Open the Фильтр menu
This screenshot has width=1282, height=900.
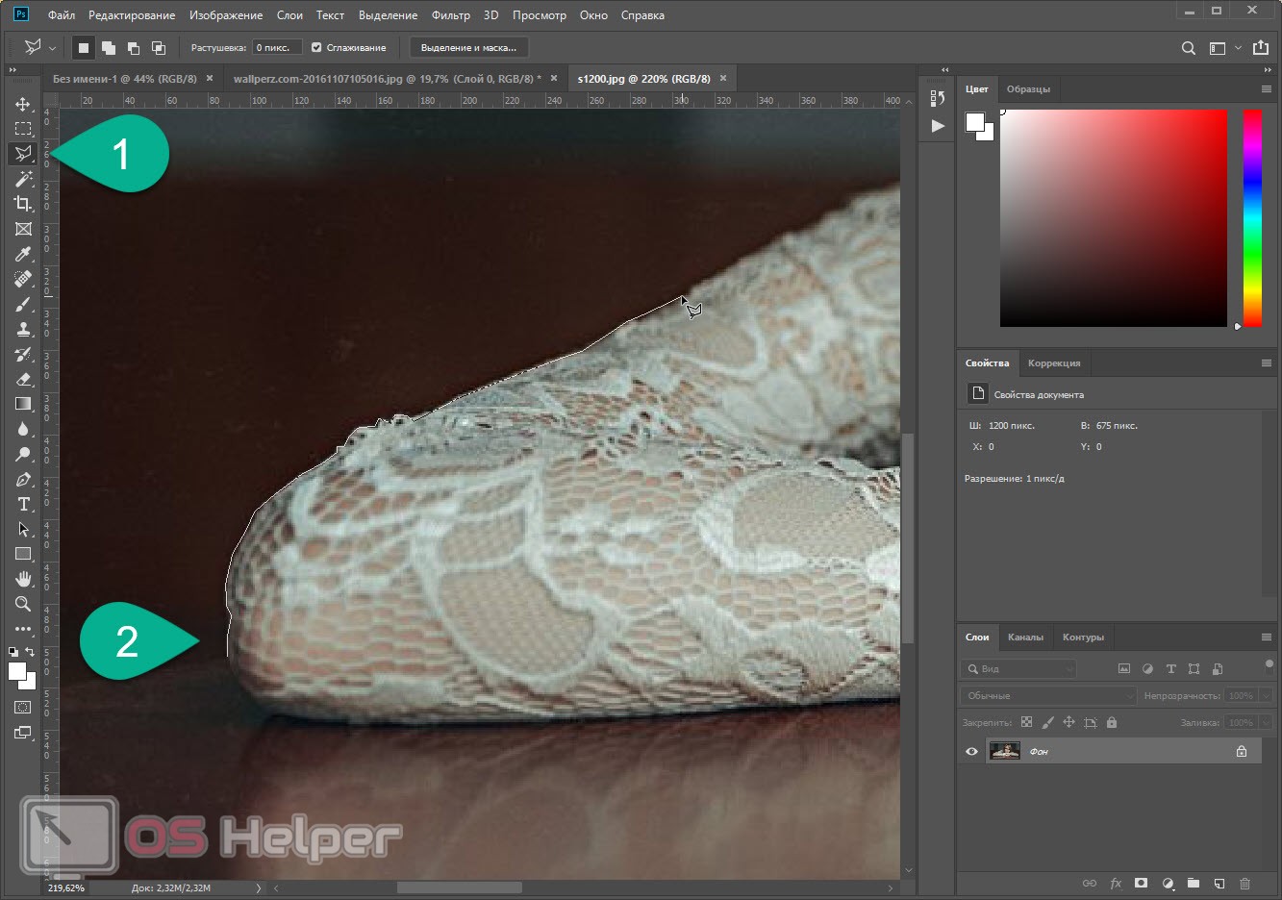coord(451,15)
